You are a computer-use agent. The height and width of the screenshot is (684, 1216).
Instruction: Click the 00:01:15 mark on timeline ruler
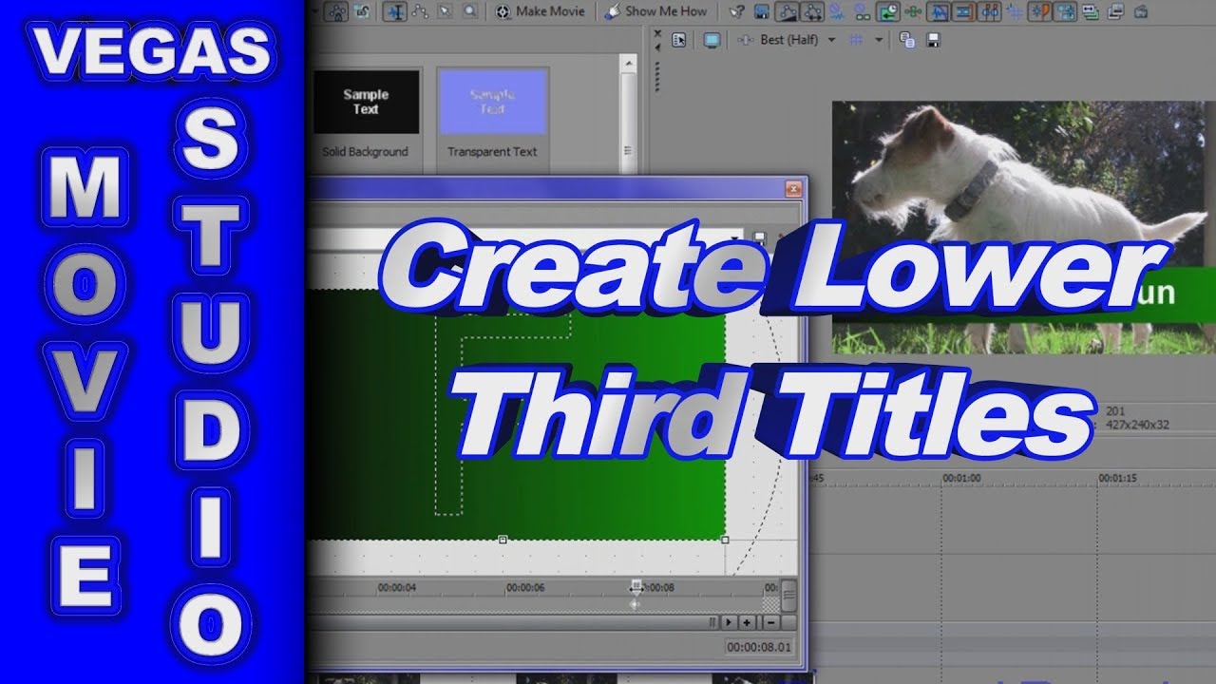point(1118,478)
